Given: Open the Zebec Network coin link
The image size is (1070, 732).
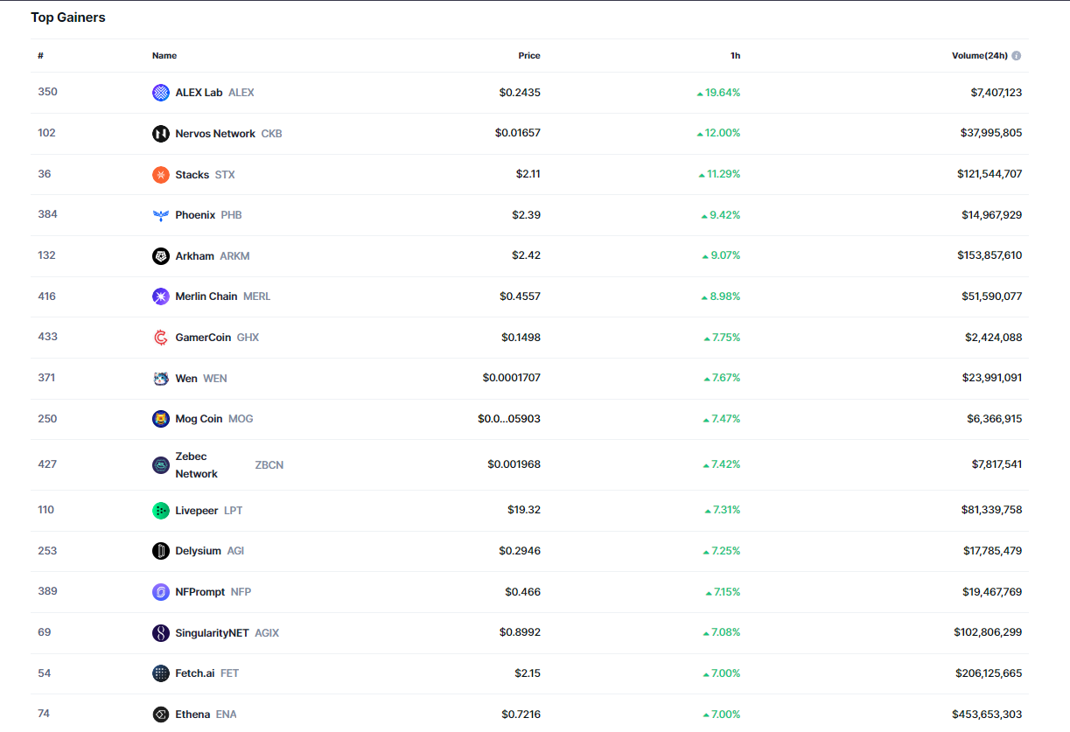Looking at the screenshot, I should [197, 465].
